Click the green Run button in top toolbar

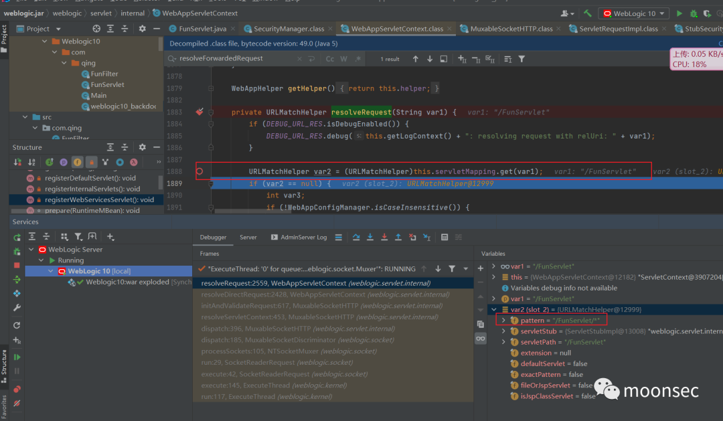point(679,13)
